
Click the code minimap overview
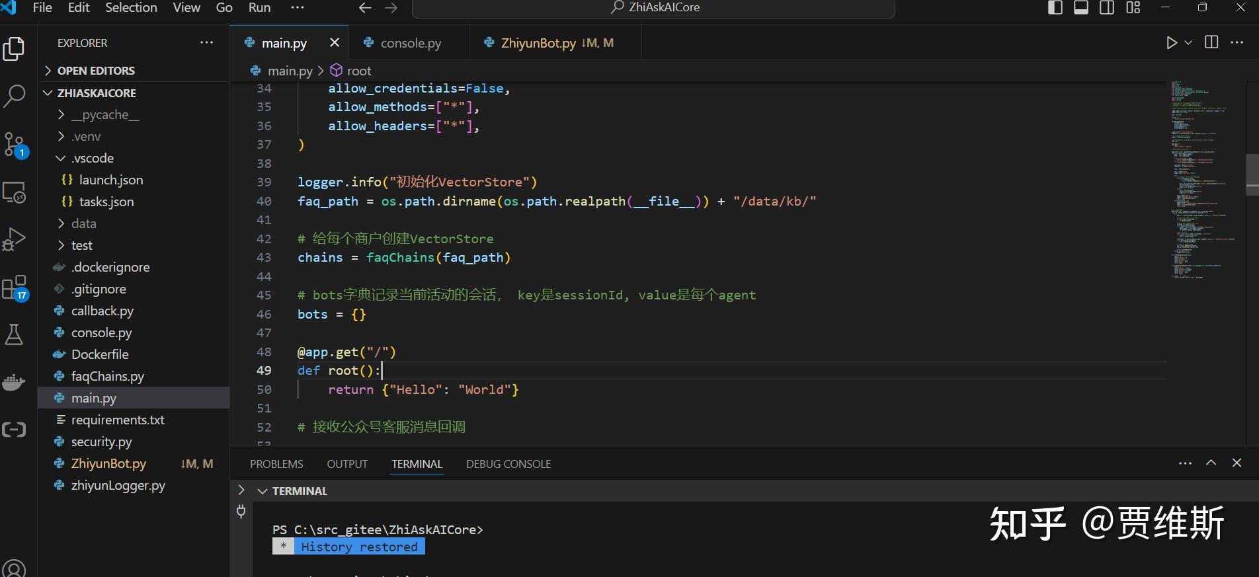click(x=1207, y=180)
